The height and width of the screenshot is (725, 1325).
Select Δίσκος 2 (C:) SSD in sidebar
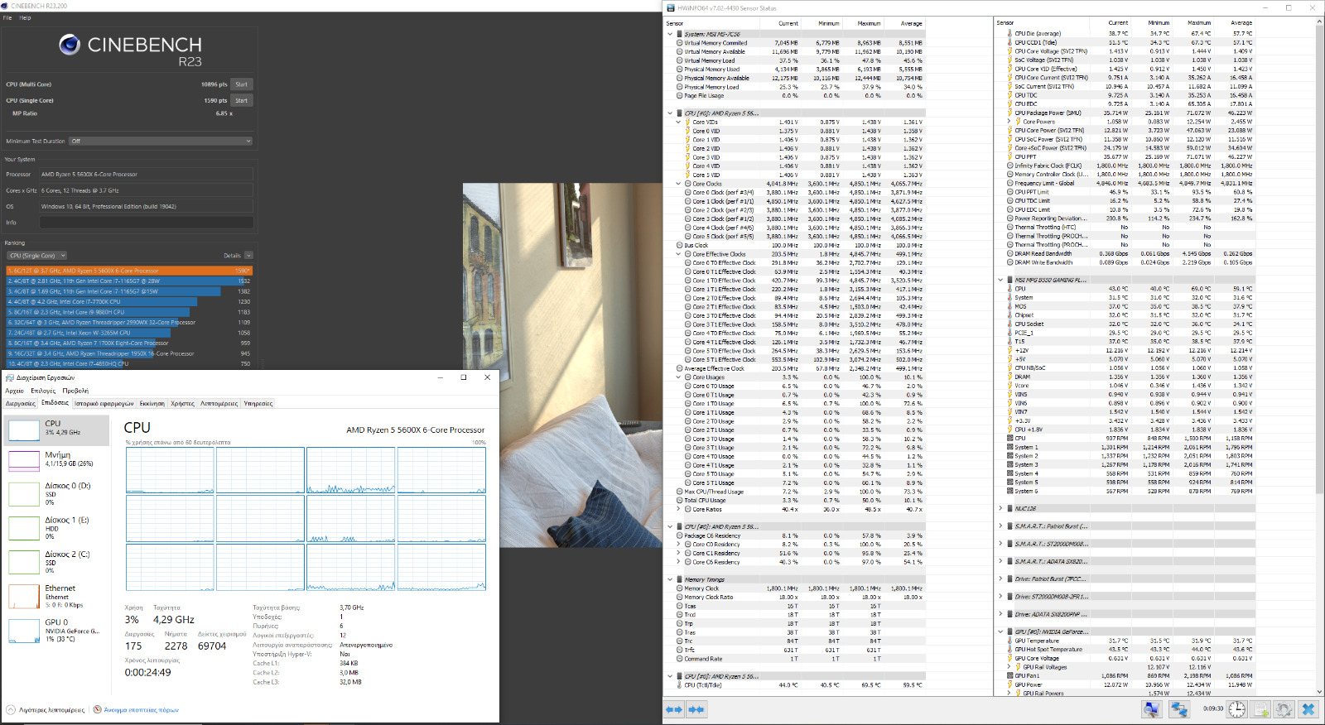point(57,562)
